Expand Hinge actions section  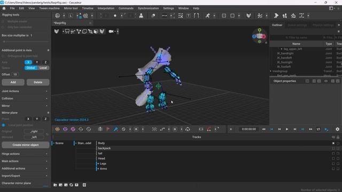point(25,154)
